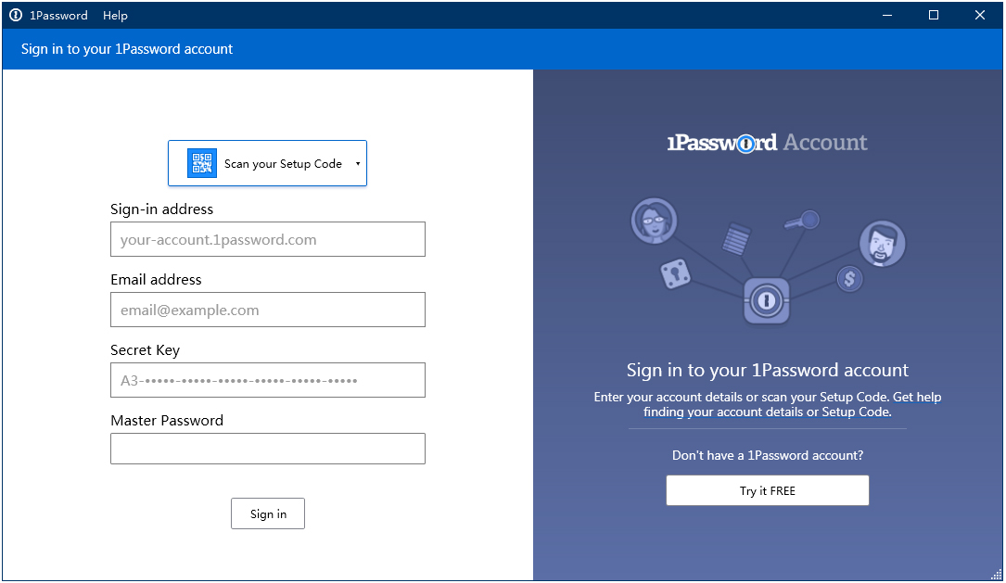Viewport: 1006px width, 583px height.
Task: Click the QR code scan icon
Action: pyautogui.click(x=201, y=163)
